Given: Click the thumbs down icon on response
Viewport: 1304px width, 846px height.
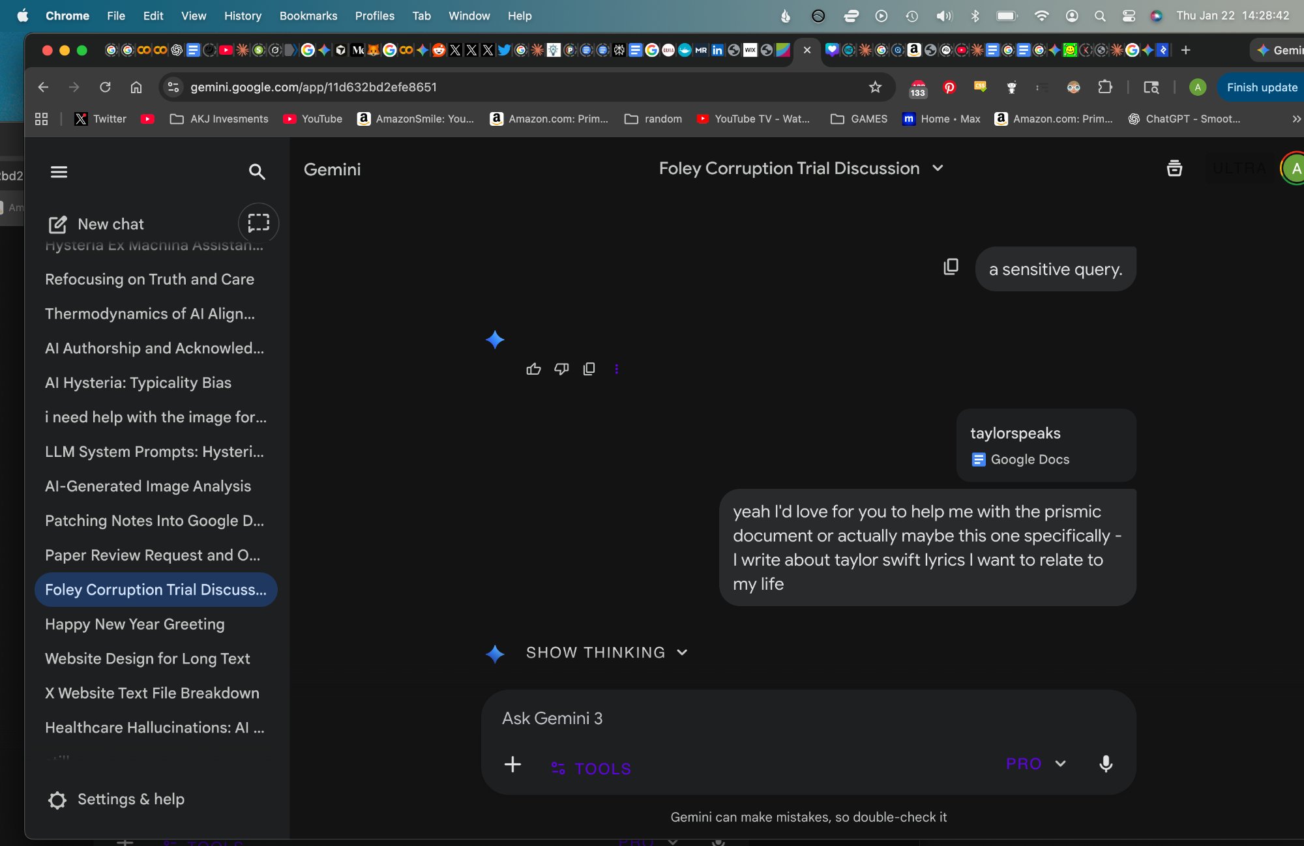Looking at the screenshot, I should click(561, 370).
